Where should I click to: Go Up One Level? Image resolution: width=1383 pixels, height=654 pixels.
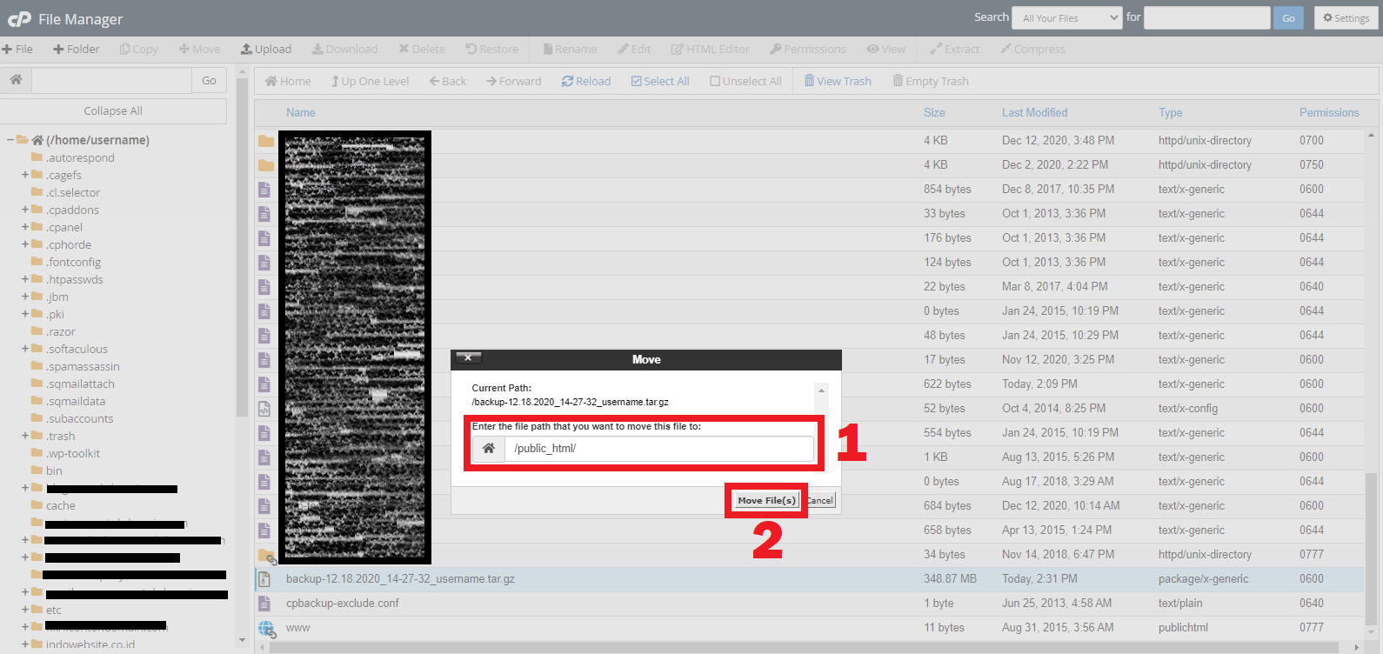(x=370, y=81)
